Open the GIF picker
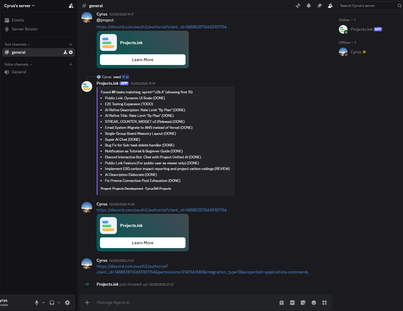Viewport: 403px width, 311px height. pyautogui.click(x=292, y=303)
